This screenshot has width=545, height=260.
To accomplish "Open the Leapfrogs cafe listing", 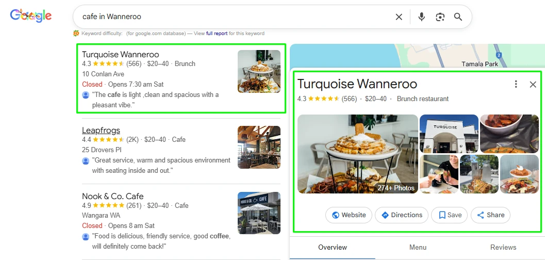I will click(101, 131).
